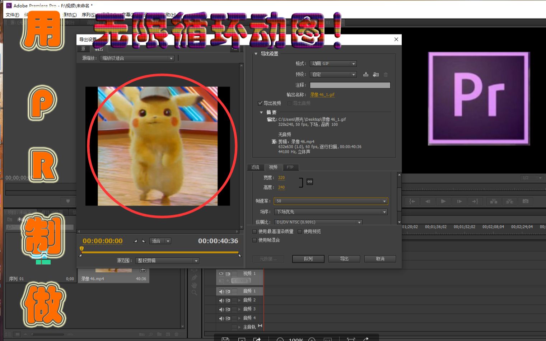Open the 预设 自定 dropdown

333,74
